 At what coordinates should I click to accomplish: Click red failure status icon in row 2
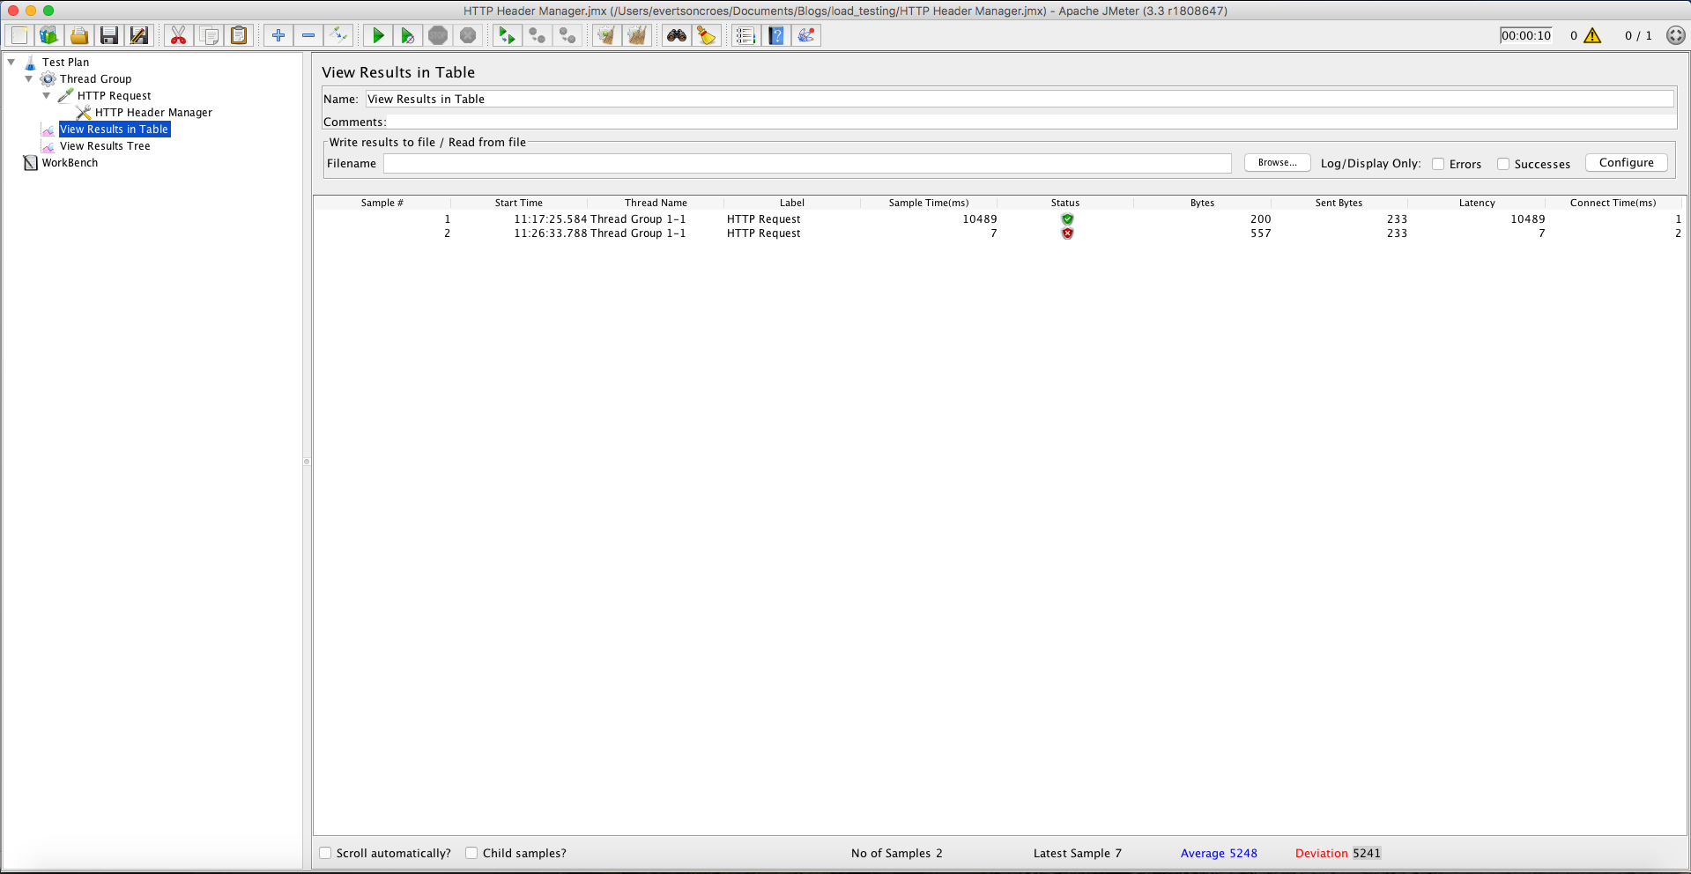point(1067,233)
